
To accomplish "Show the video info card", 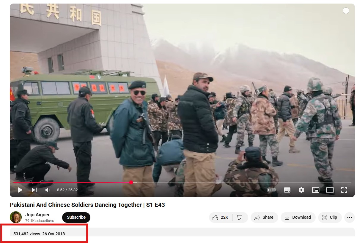I will (346, 11).
